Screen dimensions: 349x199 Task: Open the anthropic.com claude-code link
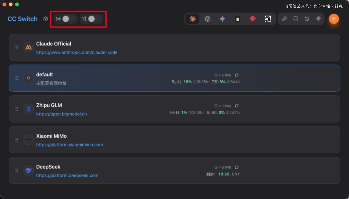[x=77, y=52]
